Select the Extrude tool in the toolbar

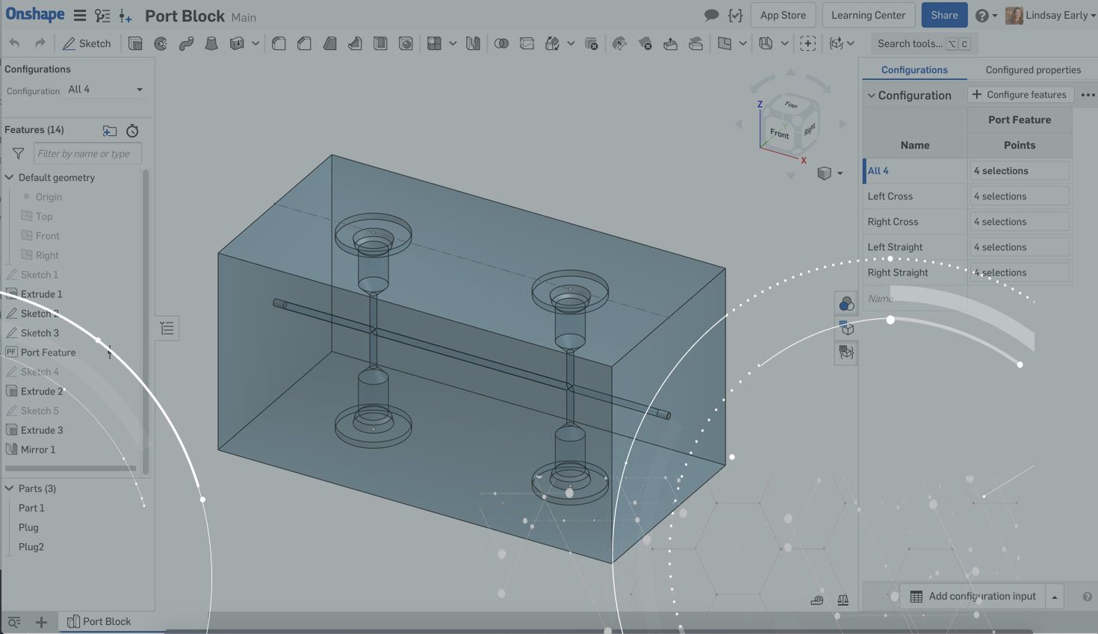[135, 43]
